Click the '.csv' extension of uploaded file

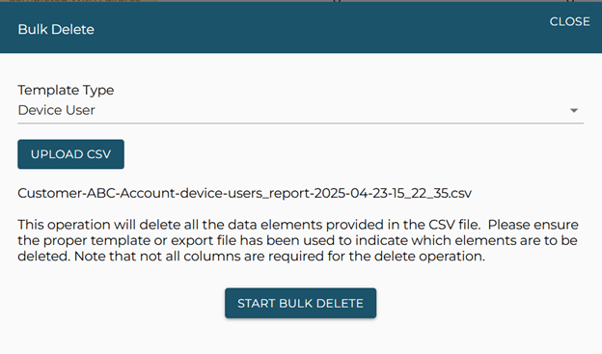point(461,193)
